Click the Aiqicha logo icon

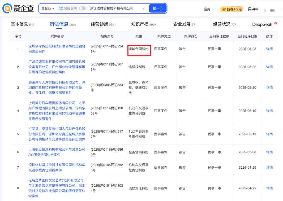point(7,8)
